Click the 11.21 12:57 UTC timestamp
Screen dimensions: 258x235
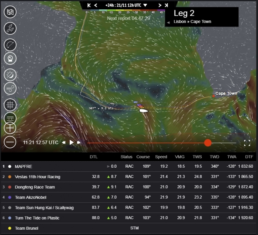41,142
